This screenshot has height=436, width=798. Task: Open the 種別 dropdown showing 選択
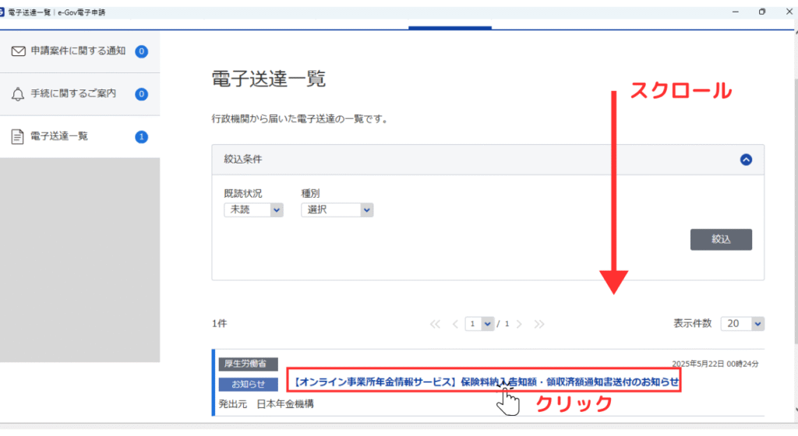tap(337, 210)
